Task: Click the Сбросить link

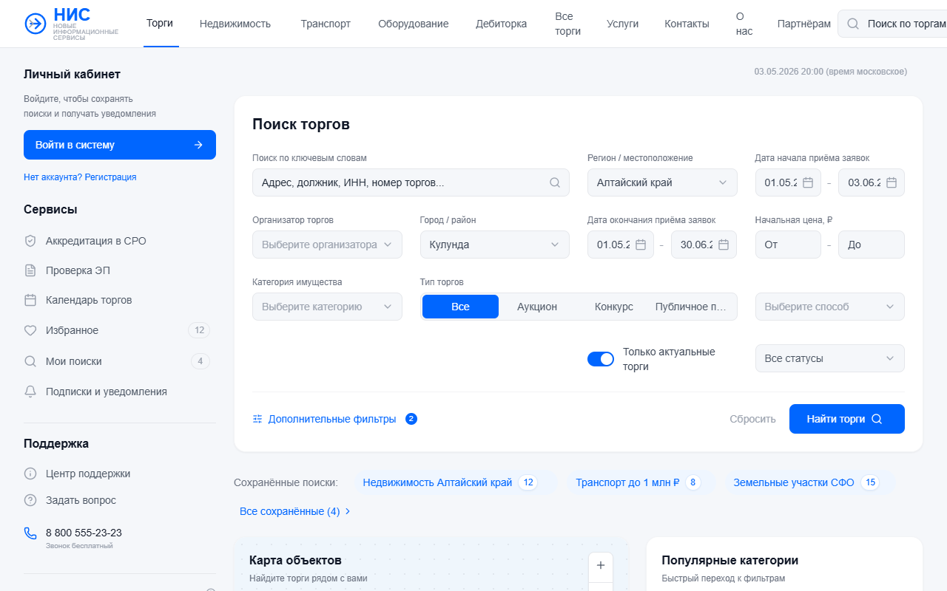Action: coord(752,419)
